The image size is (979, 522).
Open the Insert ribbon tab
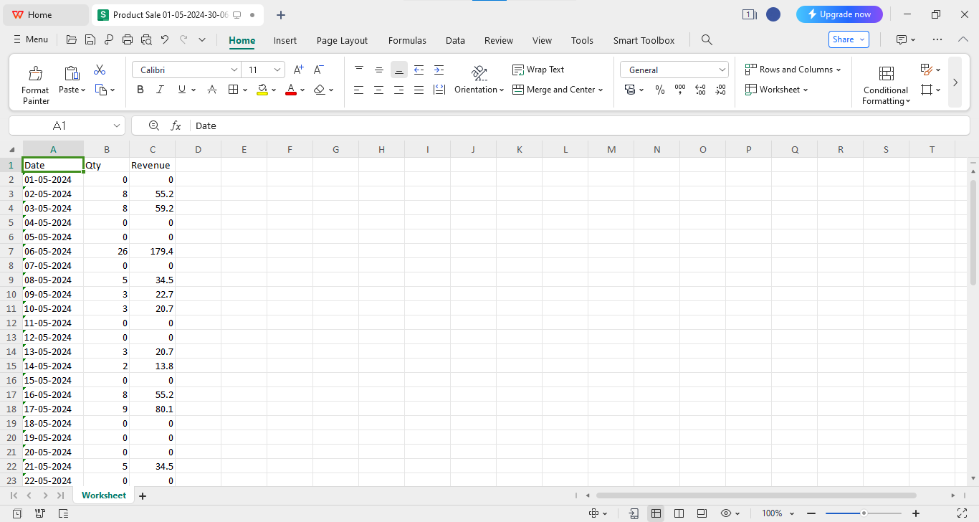(285, 40)
